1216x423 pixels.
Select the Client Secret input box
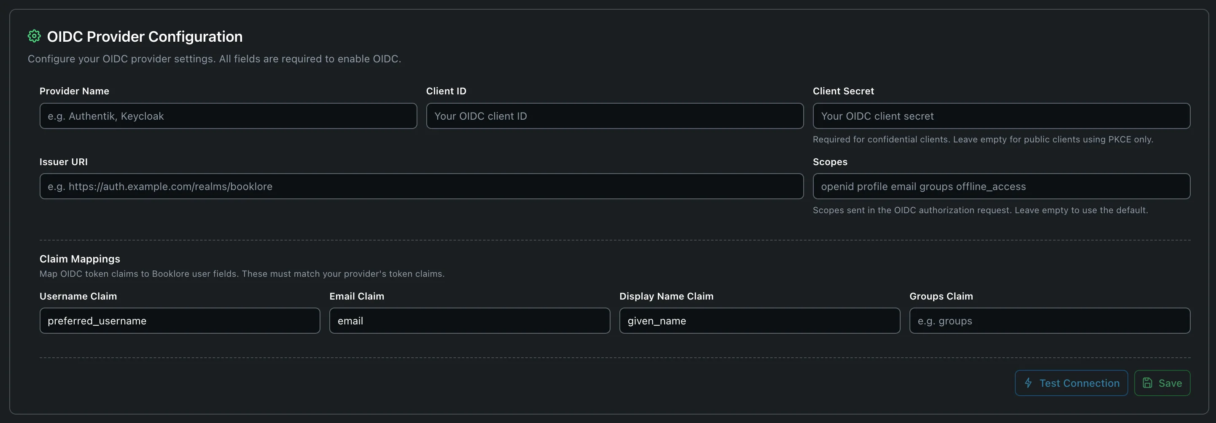coord(1001,116)
